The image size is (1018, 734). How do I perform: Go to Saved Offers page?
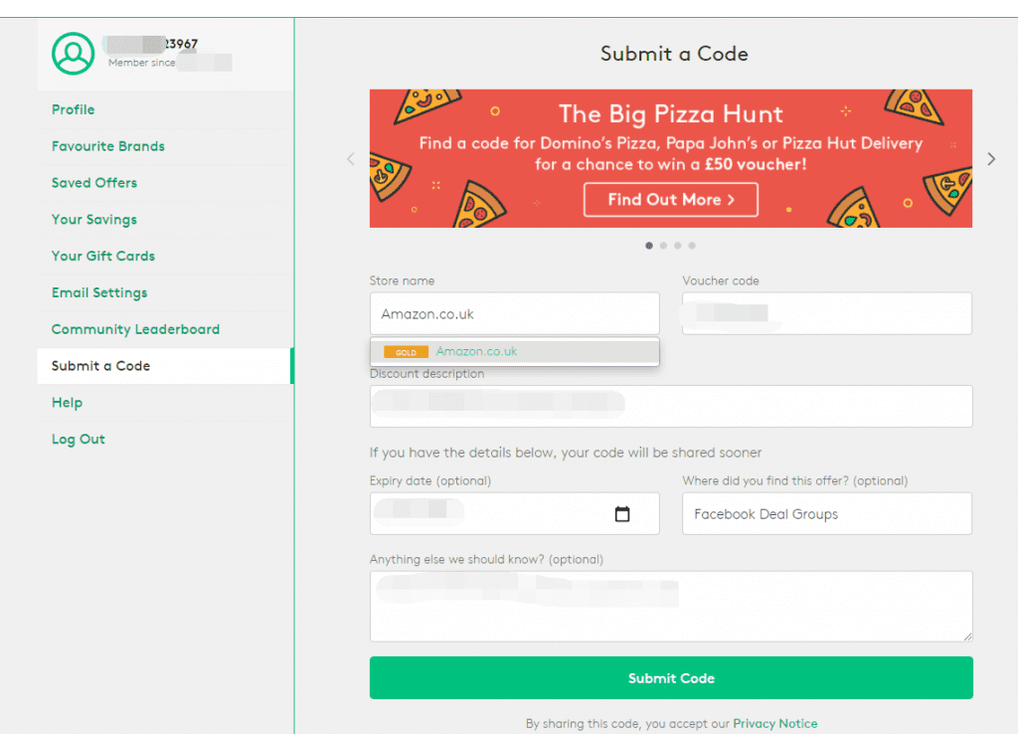tap(94, 183)
